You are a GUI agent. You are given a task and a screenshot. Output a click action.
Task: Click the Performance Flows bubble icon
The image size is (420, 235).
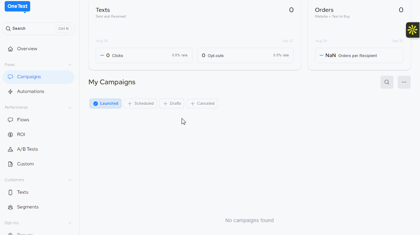(x=10, y=120)
